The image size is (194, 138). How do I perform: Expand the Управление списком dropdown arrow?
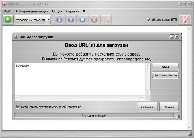49,20
